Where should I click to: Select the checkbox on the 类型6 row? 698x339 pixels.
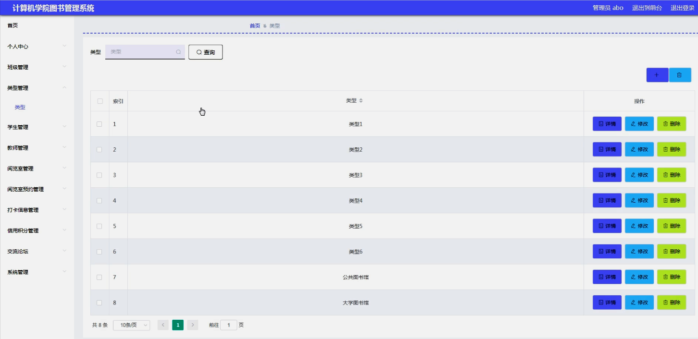click(x=100, y=251)
